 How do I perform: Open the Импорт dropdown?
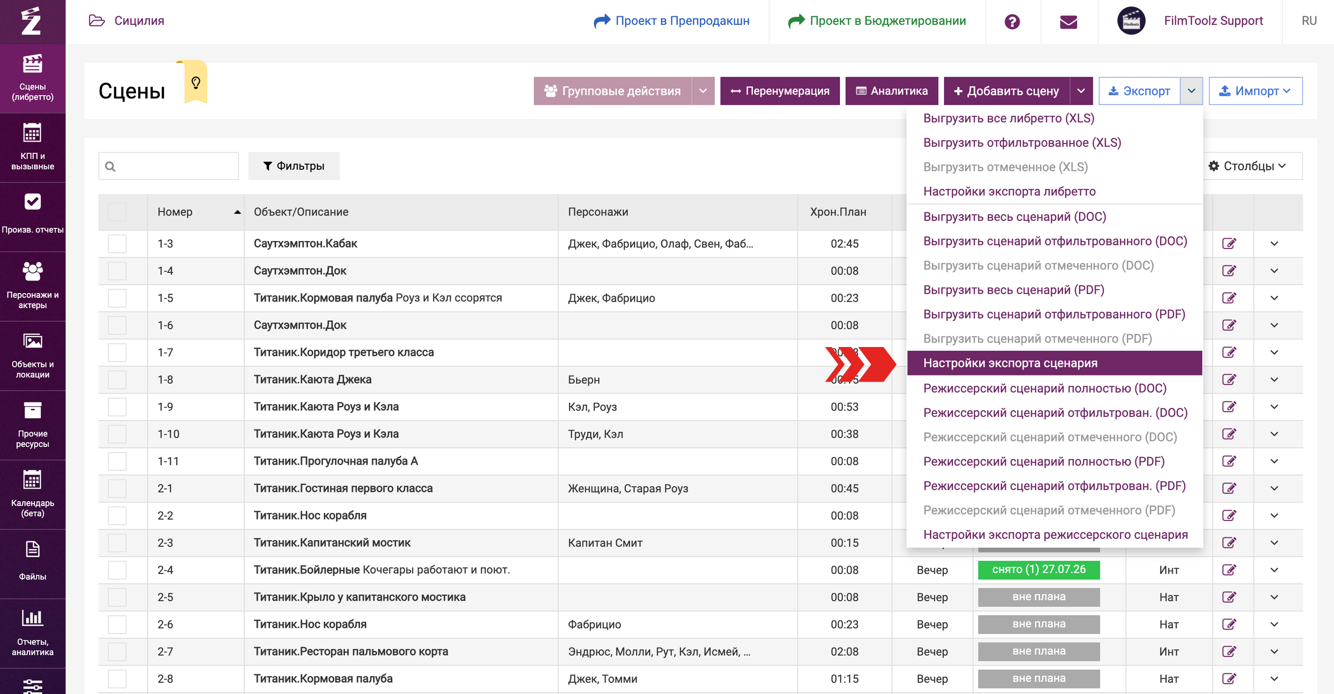(1256, 91)
